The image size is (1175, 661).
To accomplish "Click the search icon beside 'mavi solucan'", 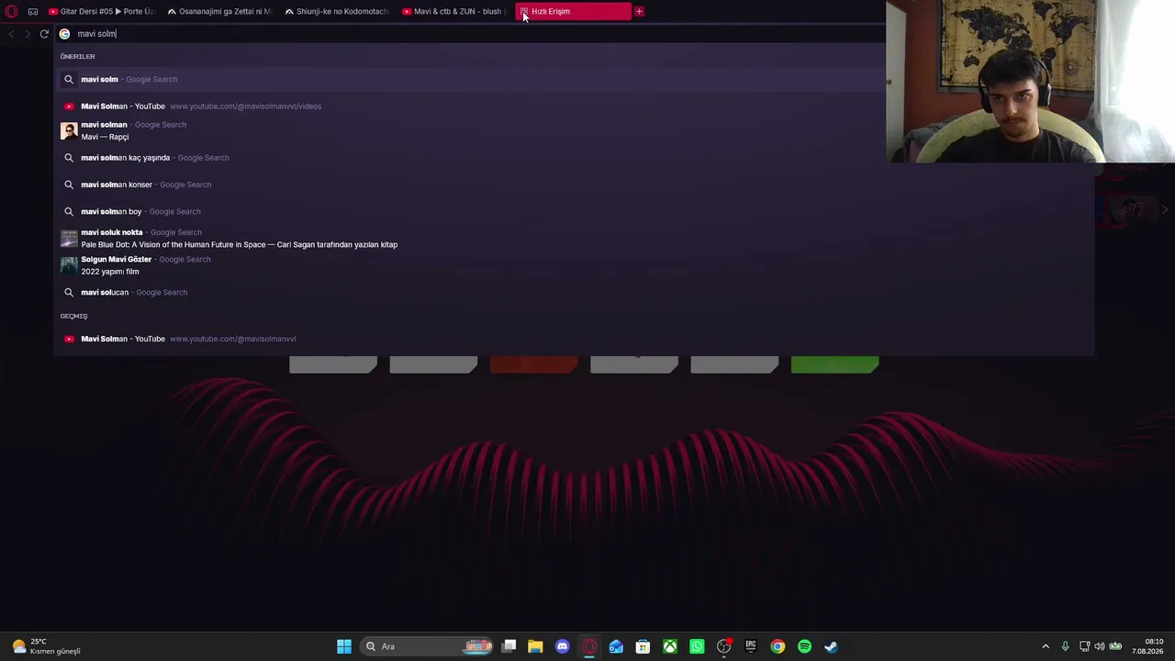I will pos(69,292).
